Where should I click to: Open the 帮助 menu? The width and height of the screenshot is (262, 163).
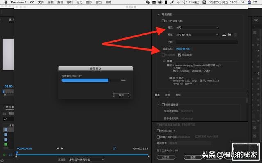(x=108, y=2)
